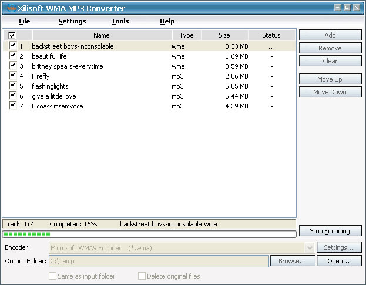Toggle checkbox for Ficoassimsemvoce track
This screenshot has height=285, width=366.
click(12, 106)
